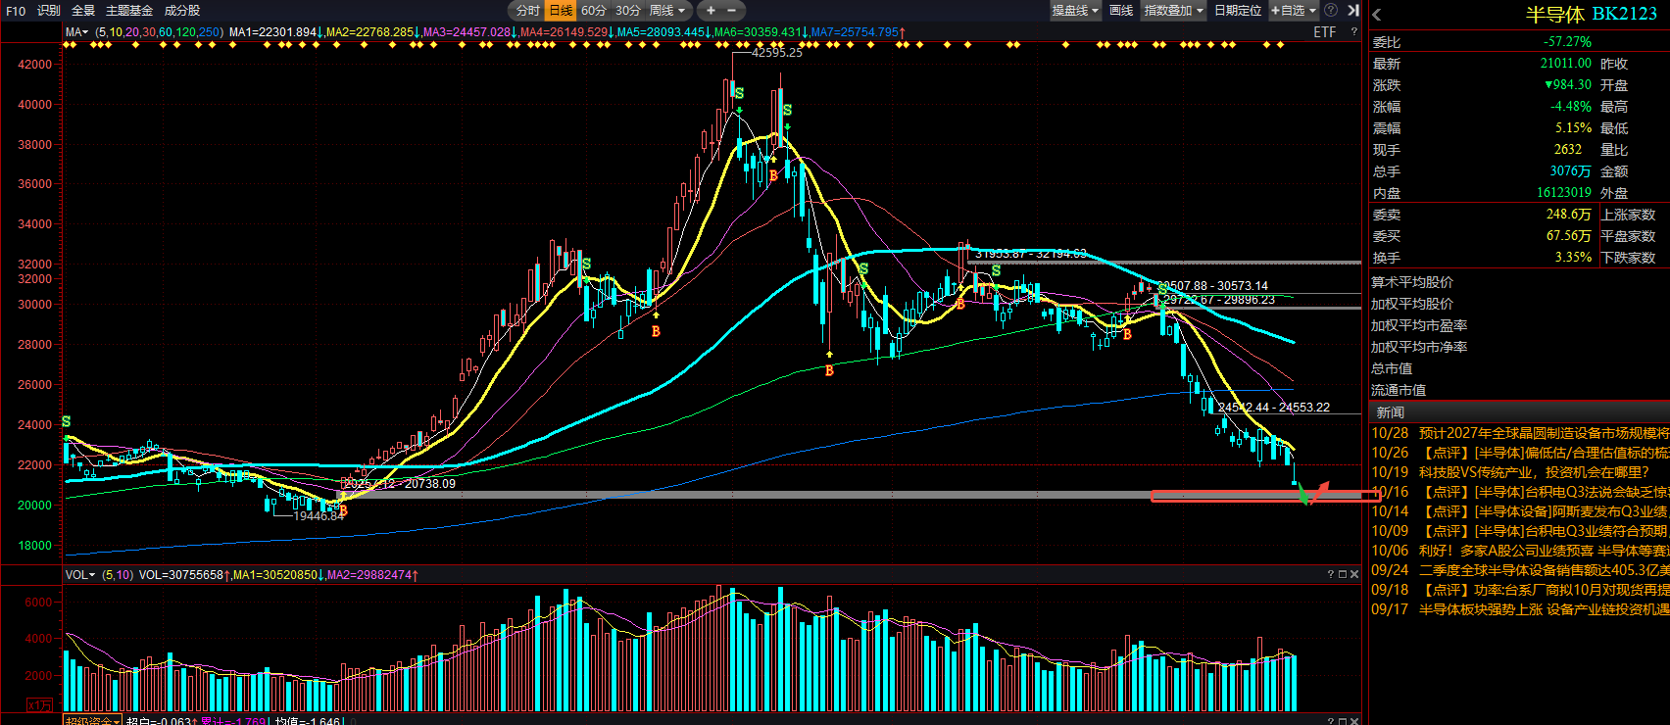Image resolution: width=1670 pixels, height=725 pixels.
Task: Click the x1万 volume unit label
Action: (x=39, y=705)
